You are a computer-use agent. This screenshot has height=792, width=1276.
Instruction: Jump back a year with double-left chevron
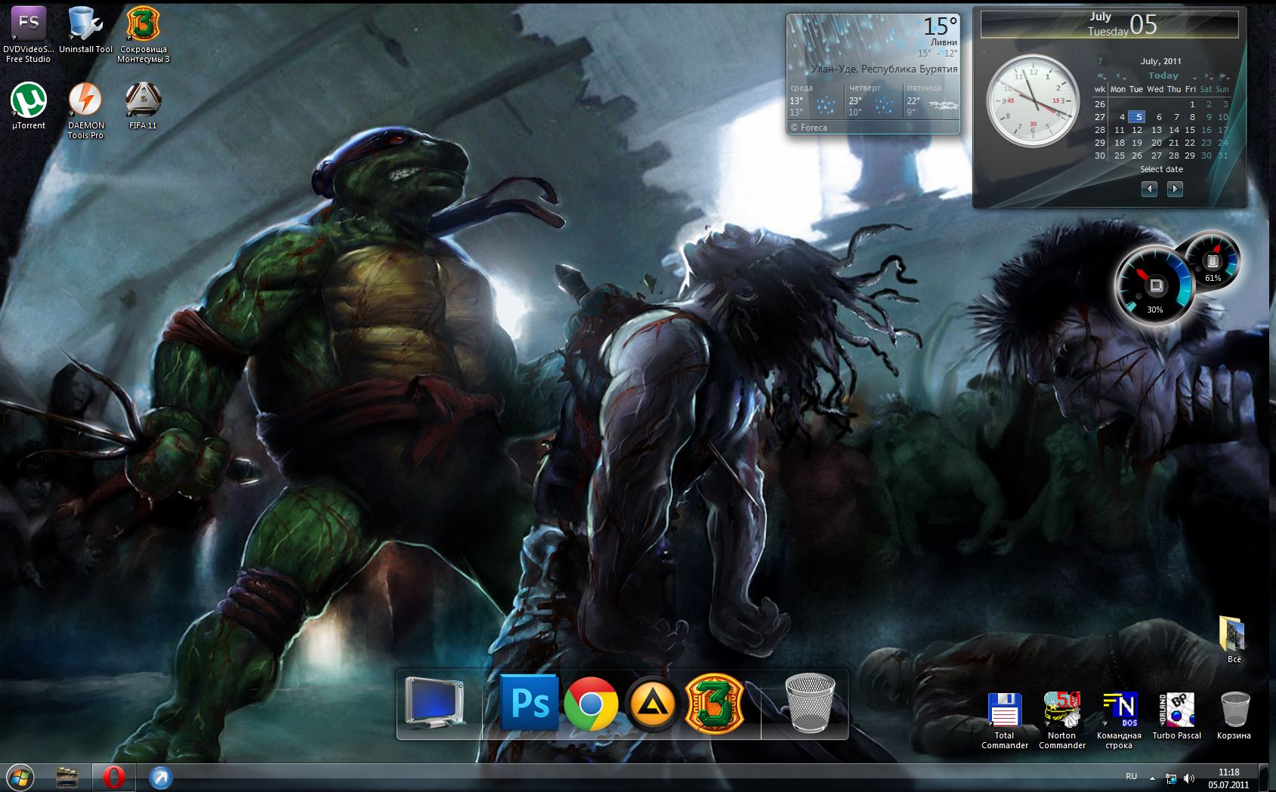(x=1101, y=76)
